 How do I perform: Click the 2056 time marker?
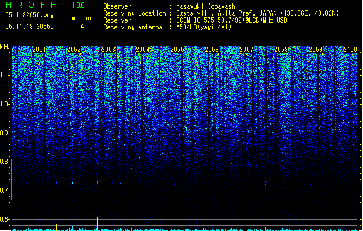(212, 50)
